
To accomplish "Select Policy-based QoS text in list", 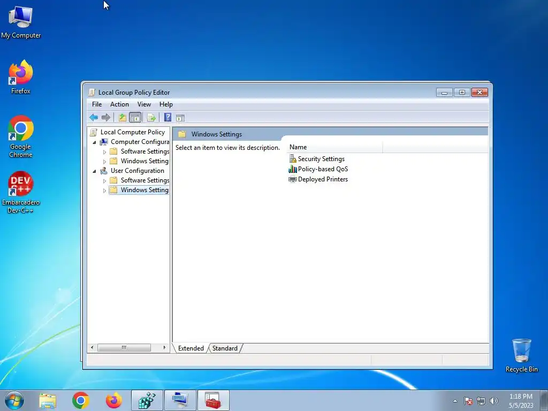I will 323,169.
